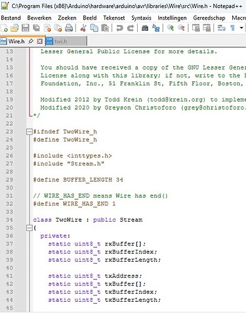Open the Syntaxis menu
Screen dimensions: 246x313
[x=141, y=18]
